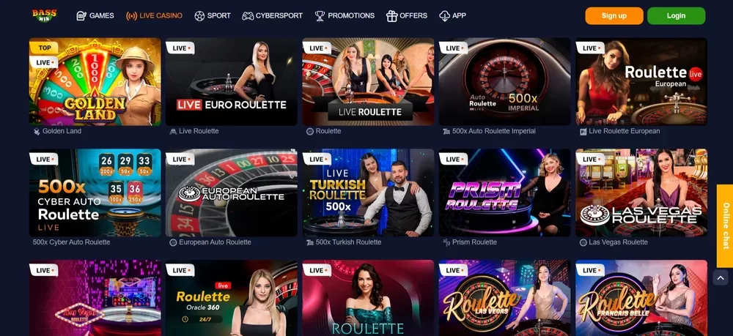Click the Las Vegas Roulette title link
This screenshot has height=336, width=733.
pos(618,242)
